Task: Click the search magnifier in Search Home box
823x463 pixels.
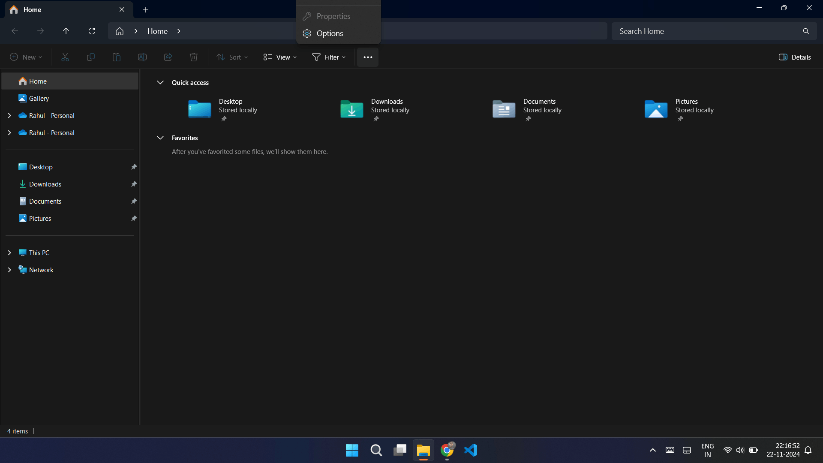Action: [x=806, y=31]
